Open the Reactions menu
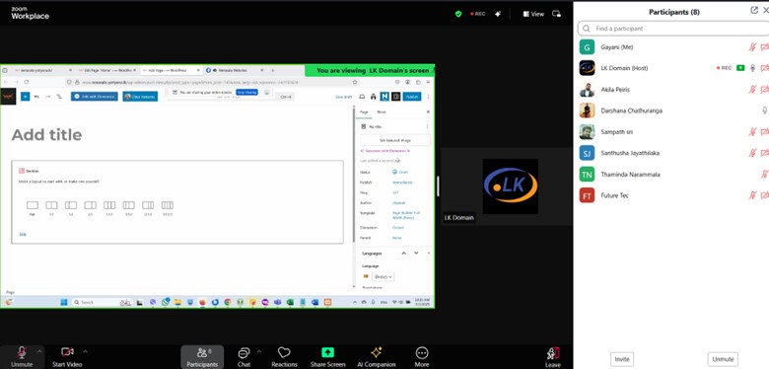 tap(284, 357)
